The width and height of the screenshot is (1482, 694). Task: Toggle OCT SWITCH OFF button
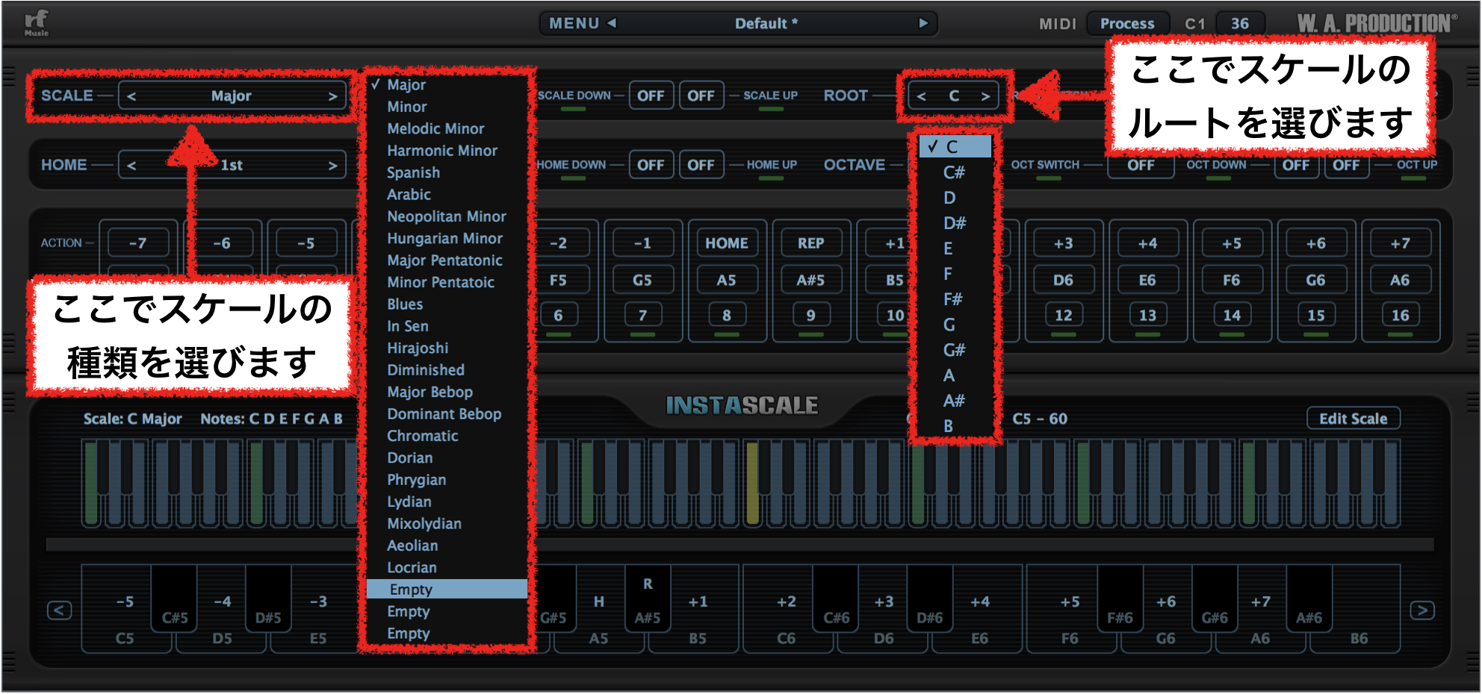1141,165
